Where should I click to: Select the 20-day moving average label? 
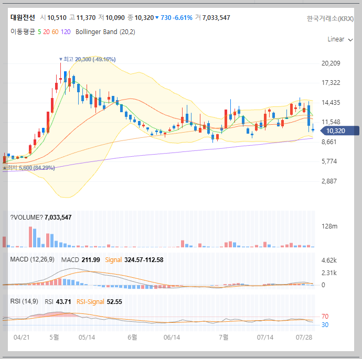[x=46, y=32]
